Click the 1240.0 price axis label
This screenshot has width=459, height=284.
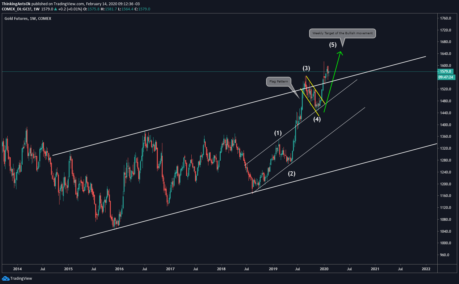click(446, 172)
